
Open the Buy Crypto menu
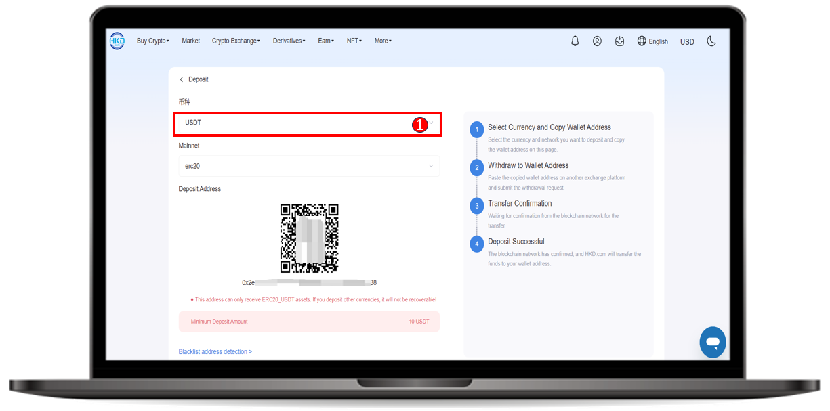(x=152, y=41)
